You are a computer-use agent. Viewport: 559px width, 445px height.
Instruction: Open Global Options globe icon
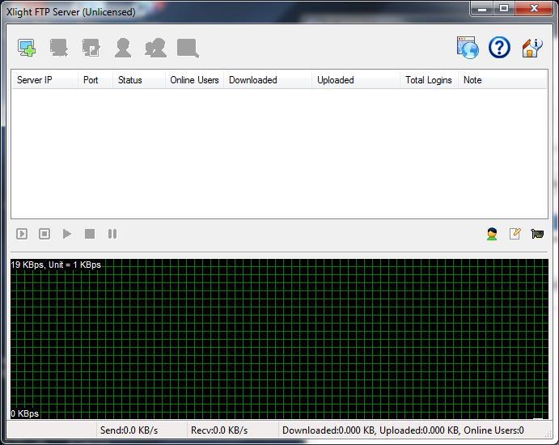(468, 48)
